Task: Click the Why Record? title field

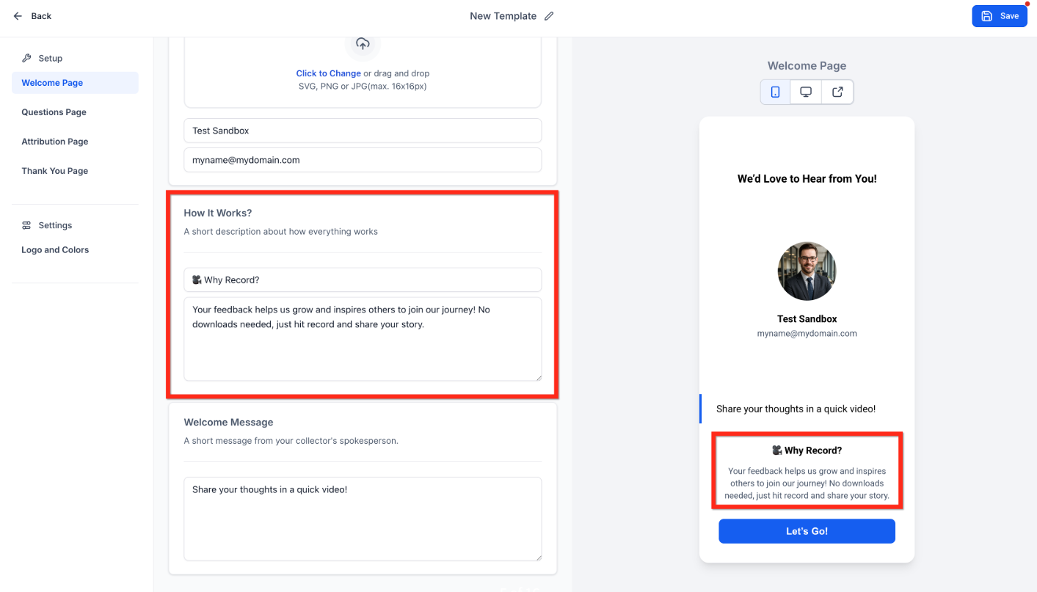Action: point(363,279)
